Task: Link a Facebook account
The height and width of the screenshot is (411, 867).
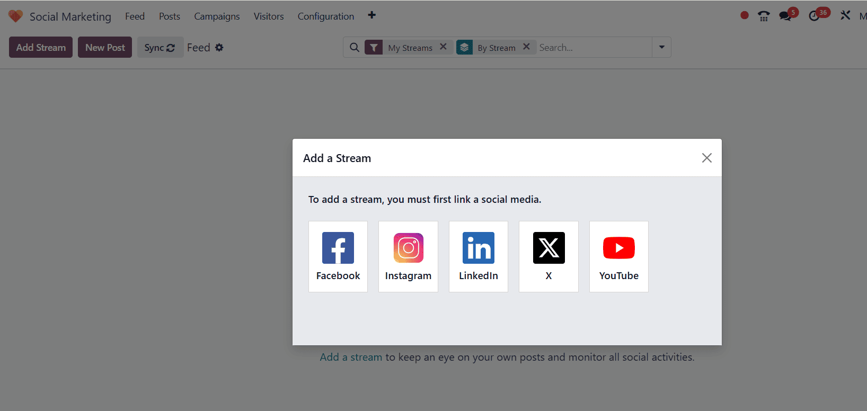Action: click(x=338, y=256)
